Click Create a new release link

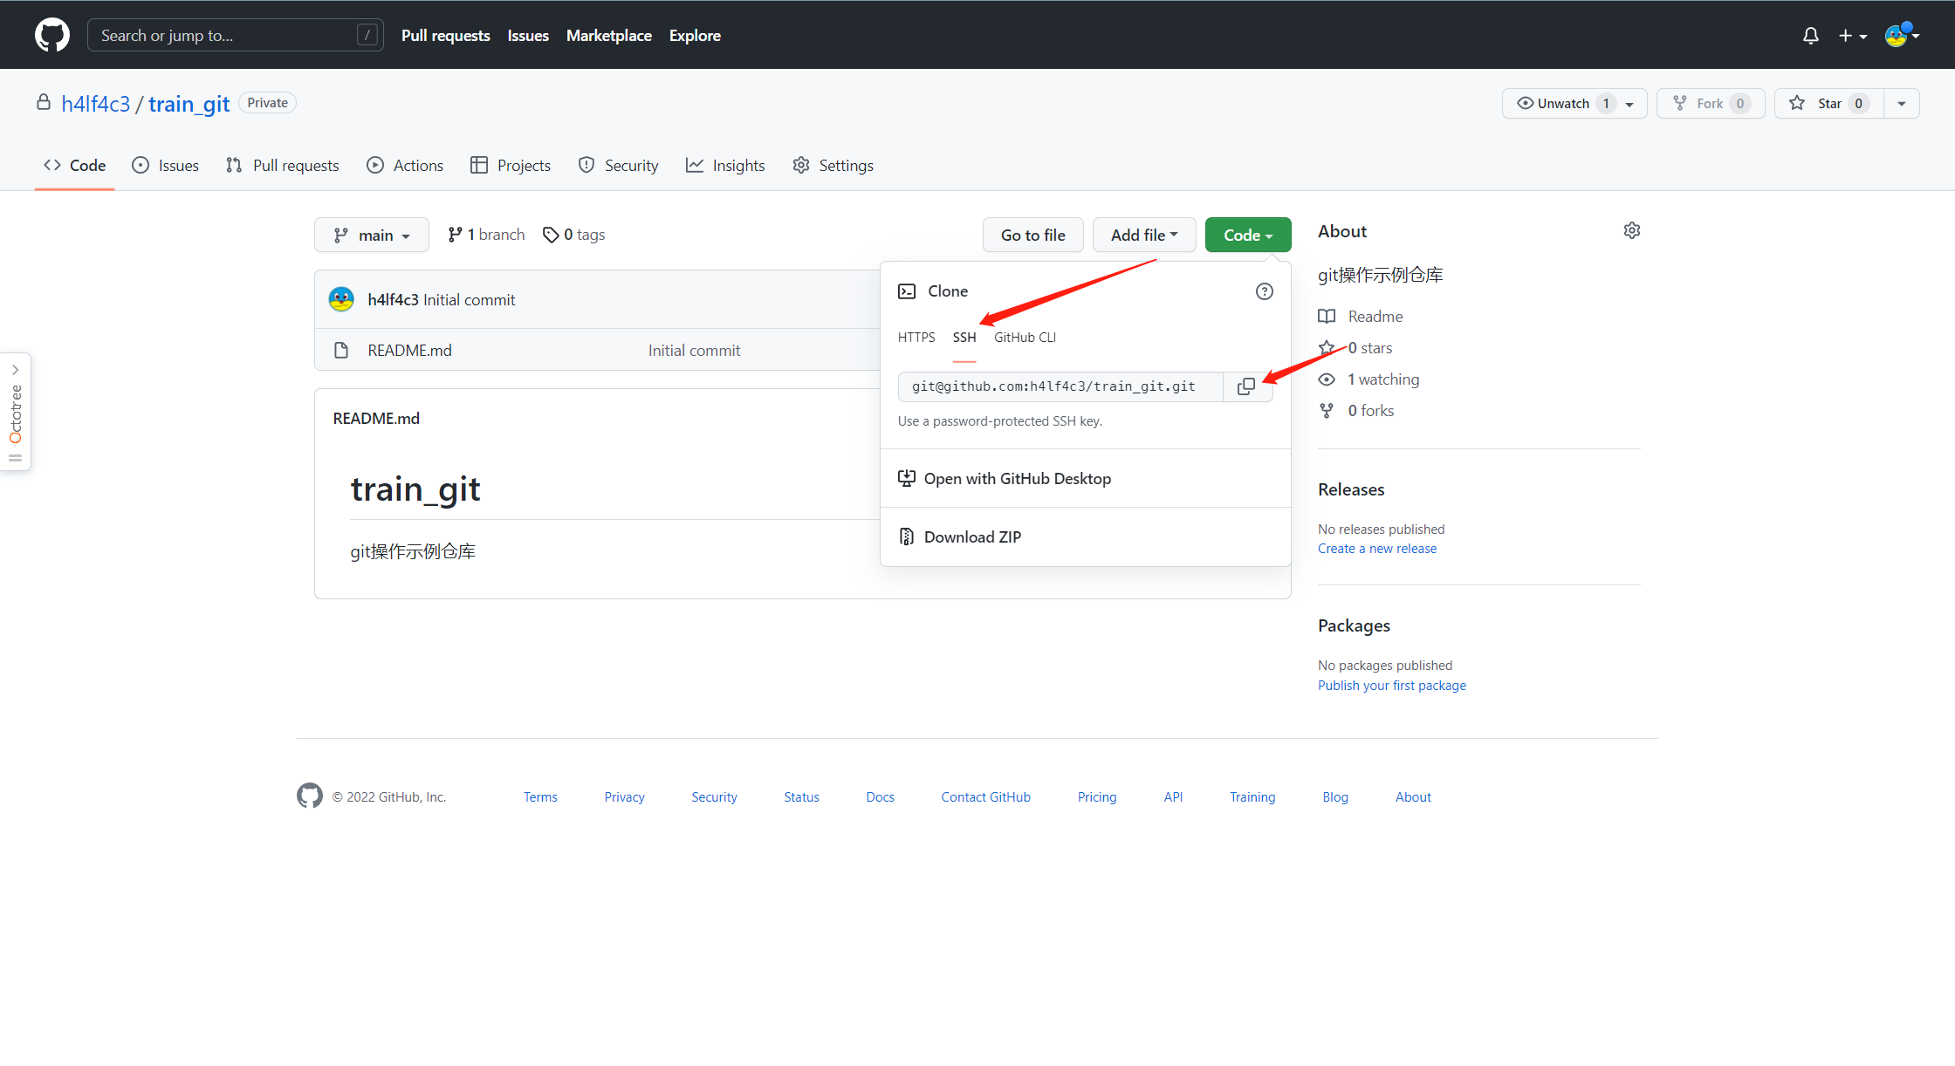[1376, 549]
